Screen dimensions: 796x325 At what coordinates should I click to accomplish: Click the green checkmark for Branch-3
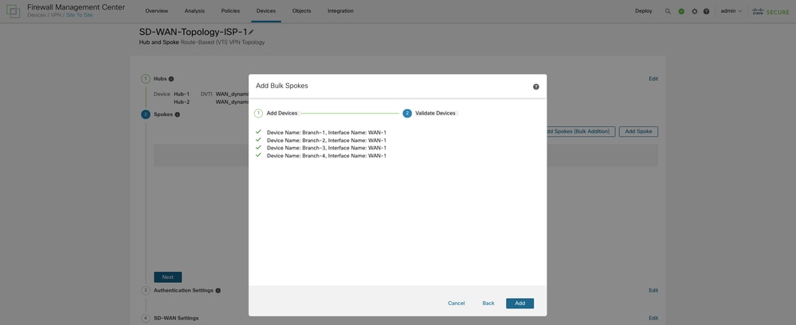point(258,147)
